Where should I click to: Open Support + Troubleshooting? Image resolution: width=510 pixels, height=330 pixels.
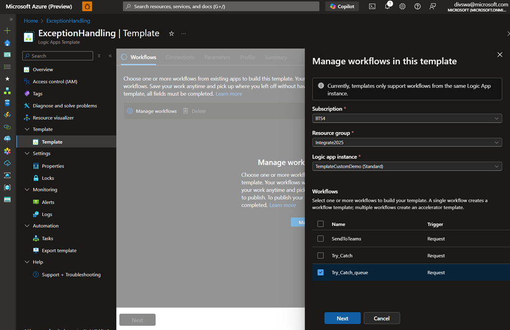[x=71, y=275]
